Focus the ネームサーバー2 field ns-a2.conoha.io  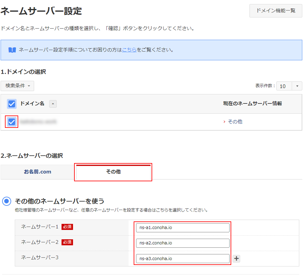tap(183, 243)
